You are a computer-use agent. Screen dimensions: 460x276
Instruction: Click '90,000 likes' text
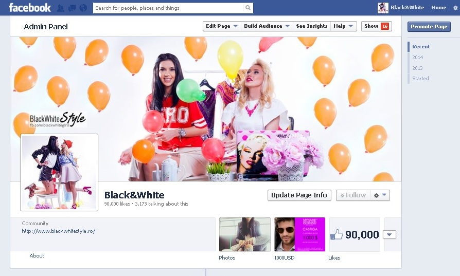tap(117, 204)
